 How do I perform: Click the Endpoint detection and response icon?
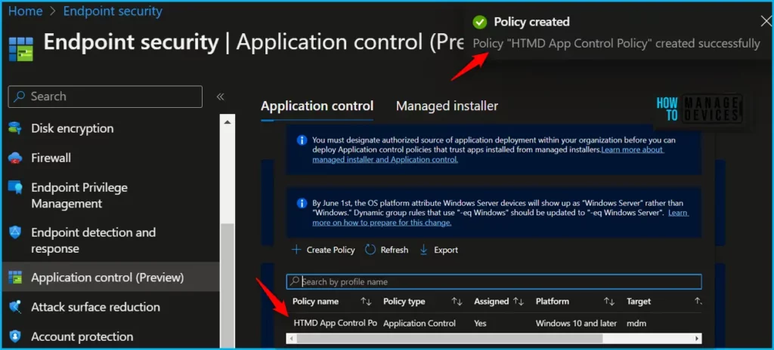tap(15, 232)
